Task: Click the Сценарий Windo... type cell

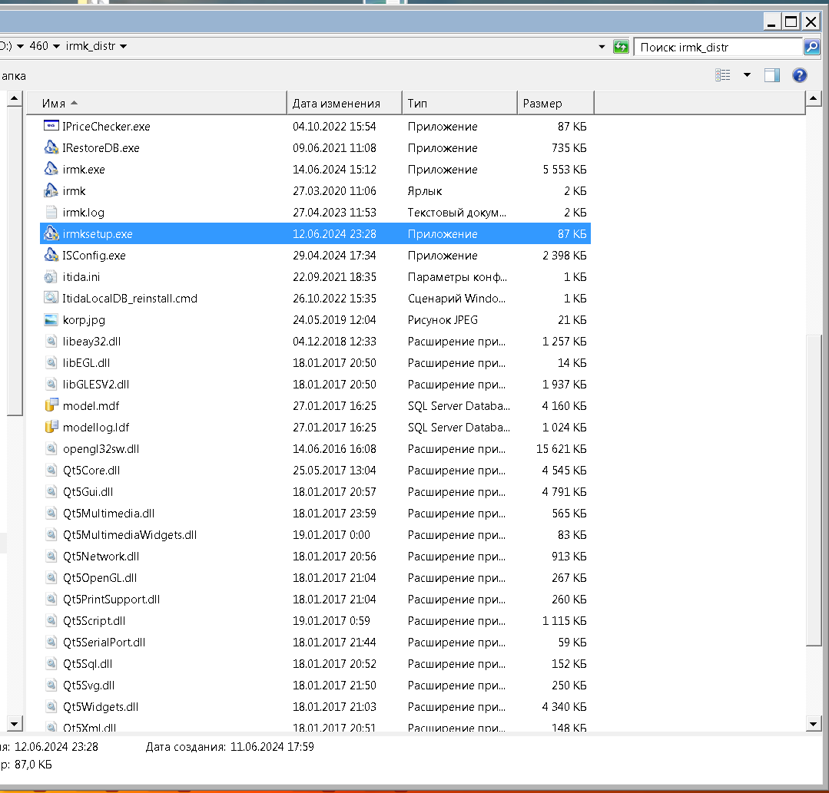Action: pos(456,298)
